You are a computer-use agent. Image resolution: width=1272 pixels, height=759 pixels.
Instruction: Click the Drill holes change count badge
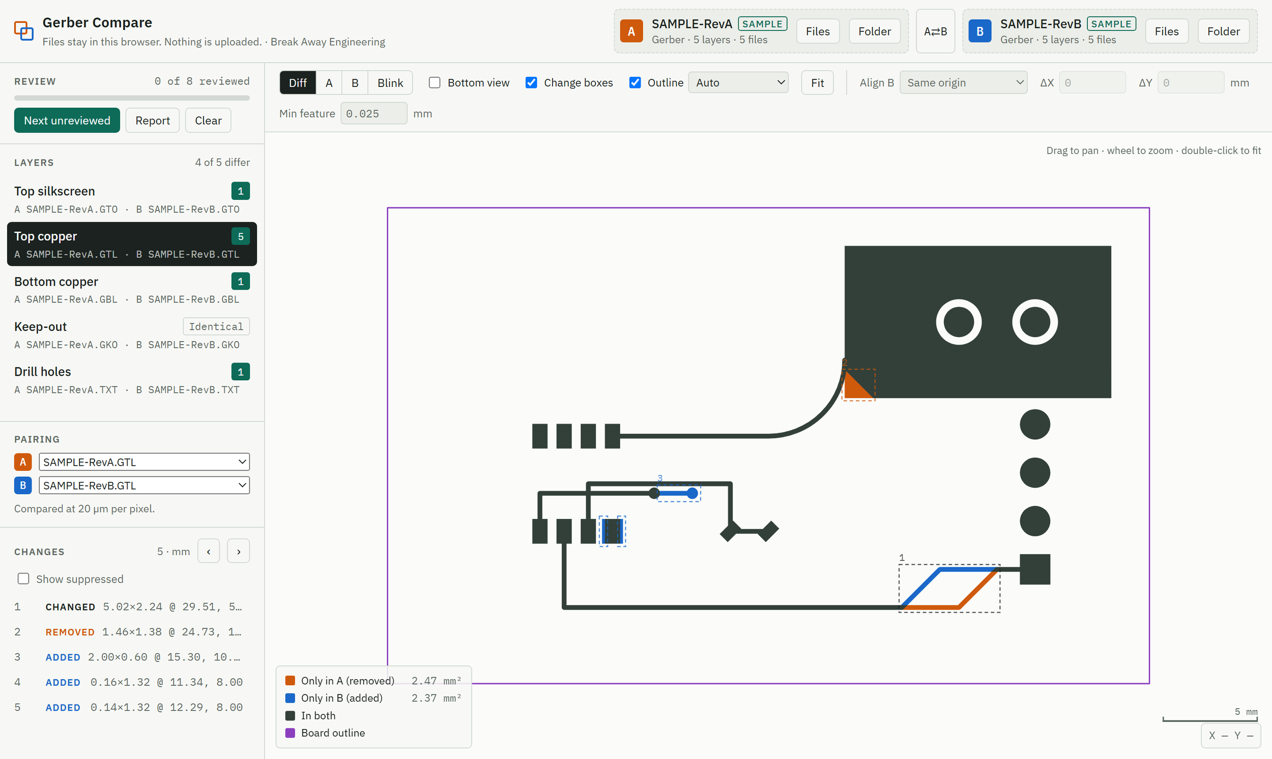click(241, 371)
